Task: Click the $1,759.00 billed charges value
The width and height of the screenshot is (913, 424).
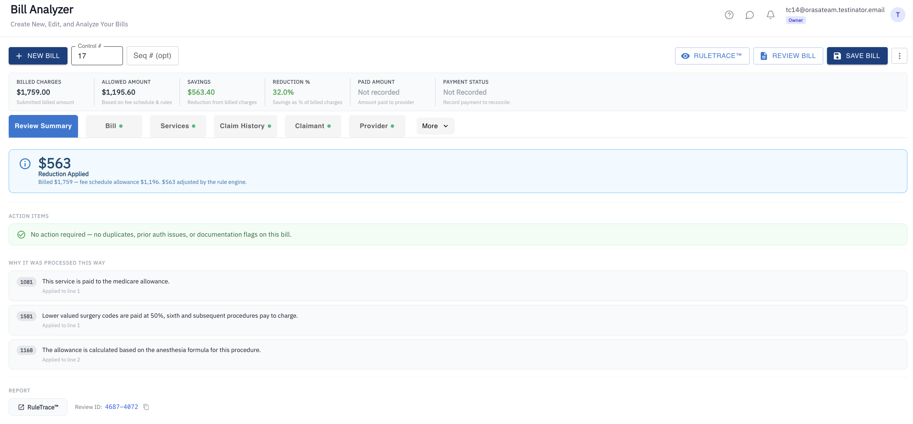Action: (x=33, y=92)
